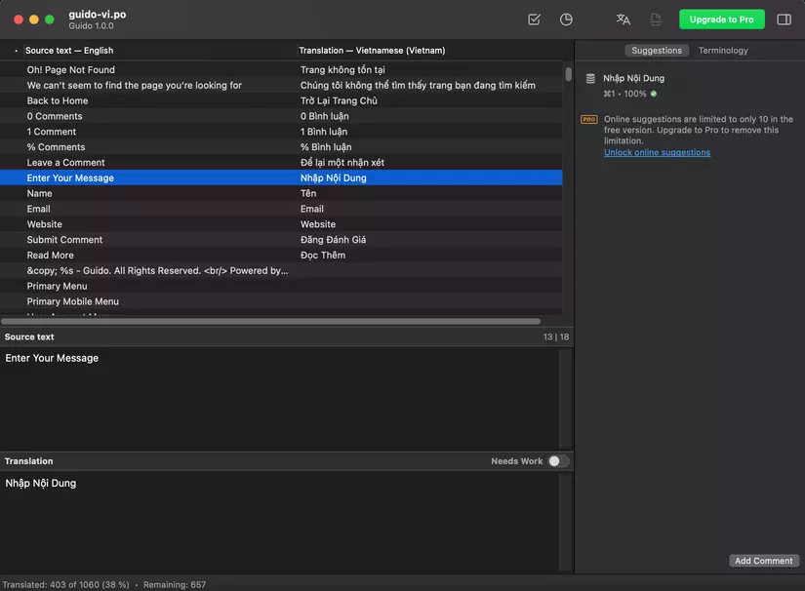Select the 'Enter Your Message' row
Image resolution: width=805 pixels, height=591 pixels.
(281, 177)
